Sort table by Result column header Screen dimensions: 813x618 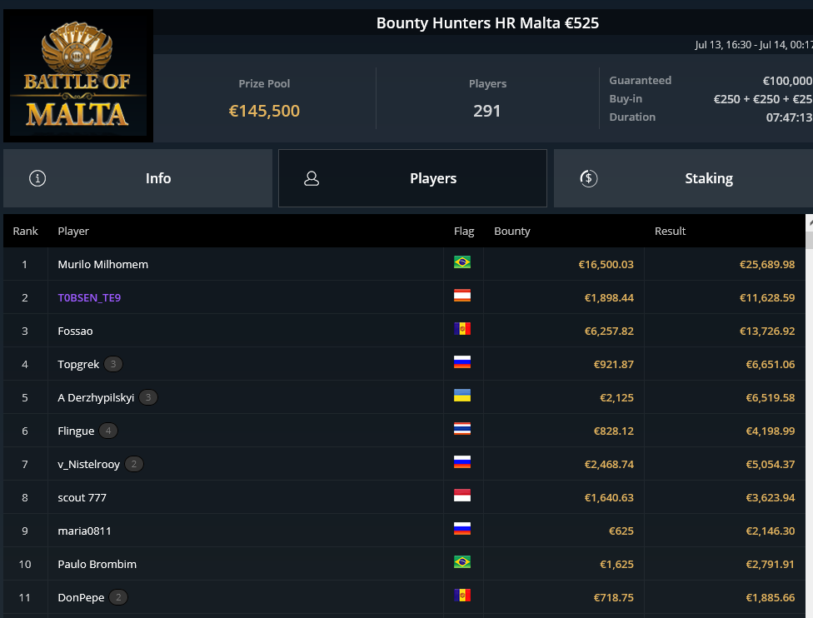point(670,232)
